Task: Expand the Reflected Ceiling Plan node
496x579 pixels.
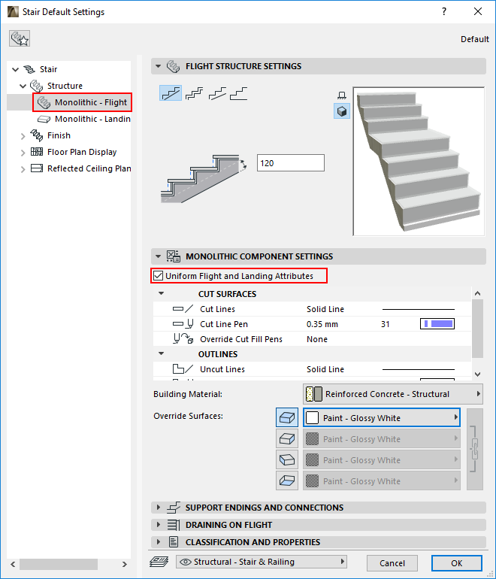Action: coord(23,168)
